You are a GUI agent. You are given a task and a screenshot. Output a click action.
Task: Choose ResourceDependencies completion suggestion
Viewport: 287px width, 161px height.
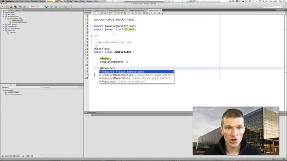136,75
